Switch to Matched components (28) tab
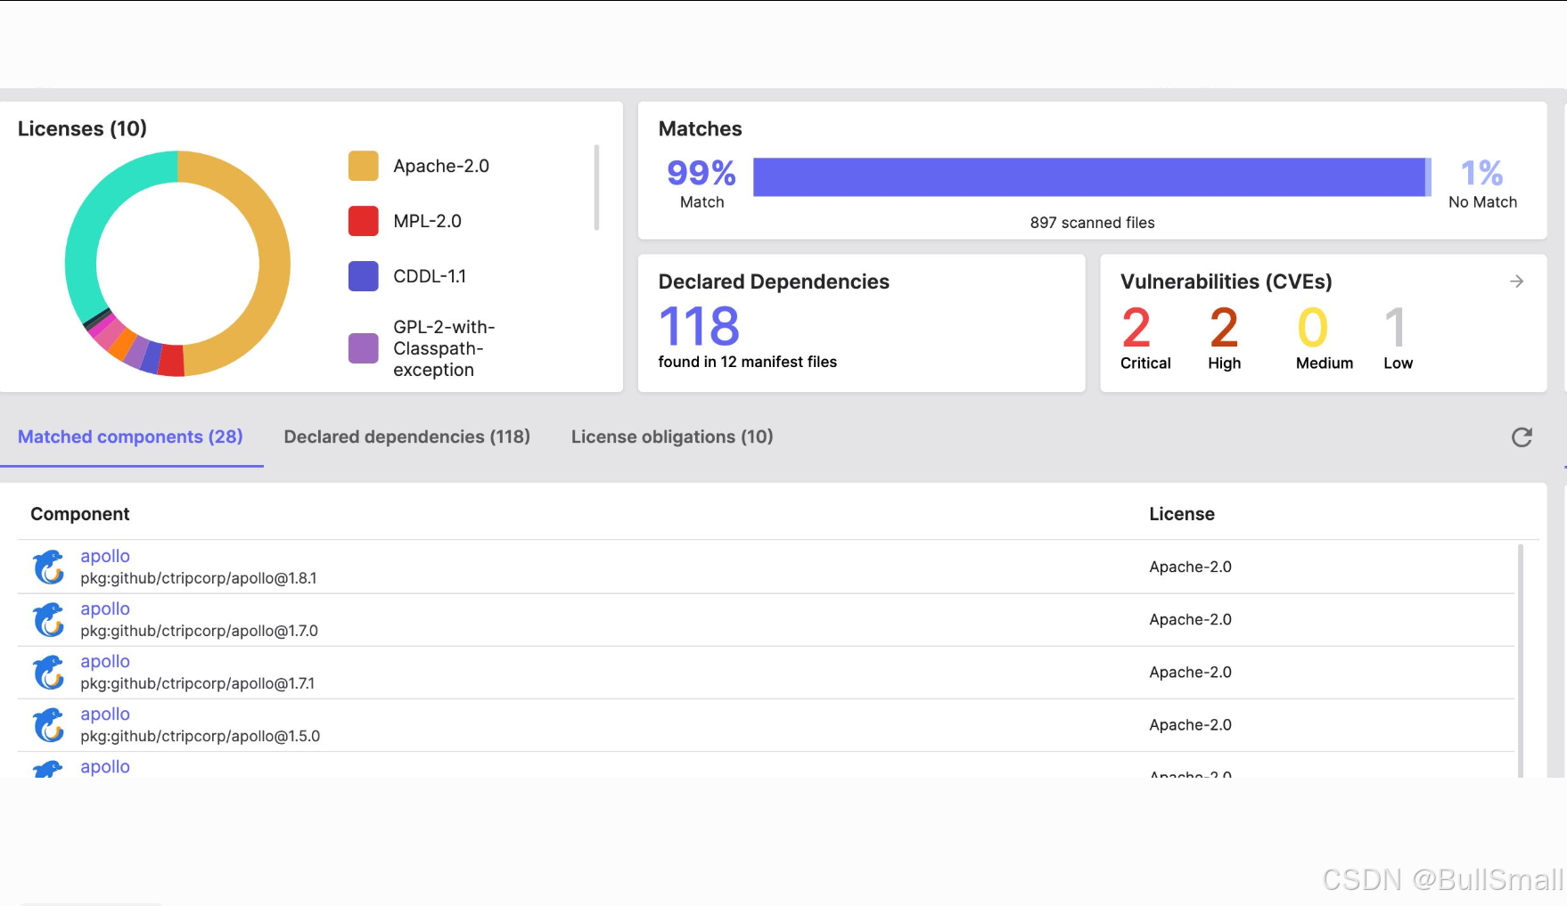Viewport: 1567px width, 906px height. click(x=130, y=437)
